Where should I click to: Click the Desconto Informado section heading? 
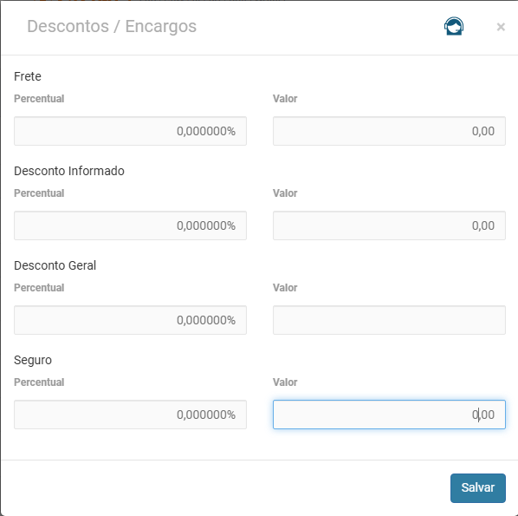click(x=69, y=171)
